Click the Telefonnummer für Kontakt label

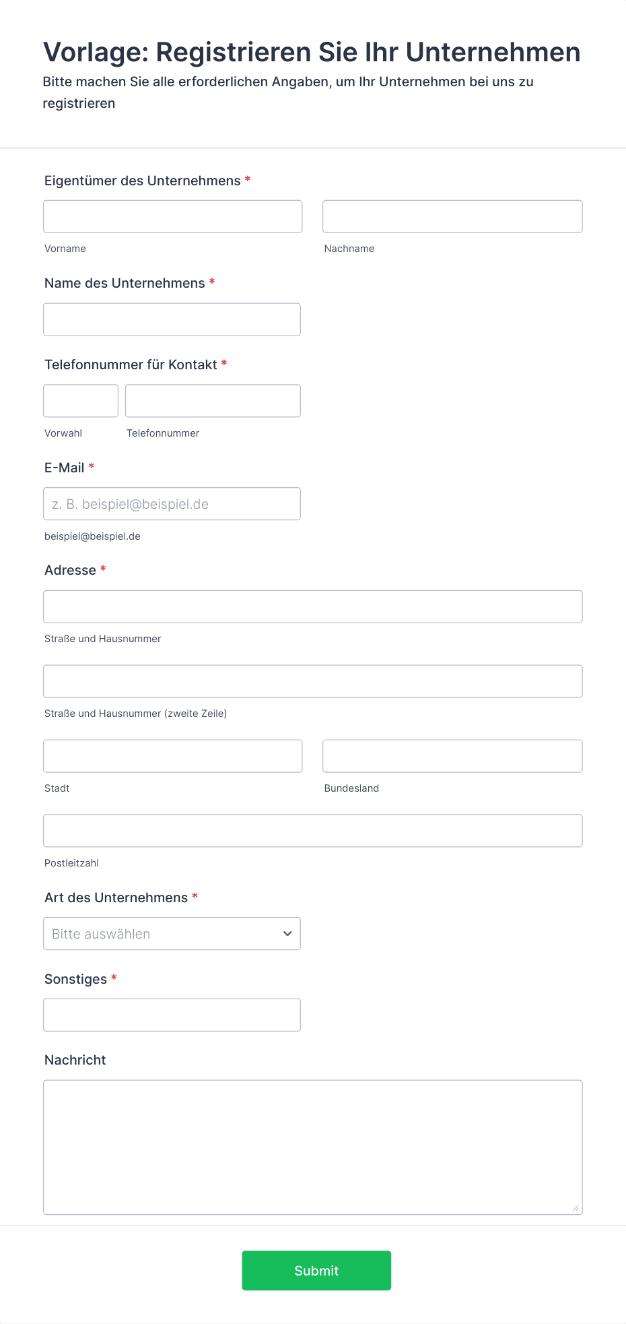[x=131, y=365]
